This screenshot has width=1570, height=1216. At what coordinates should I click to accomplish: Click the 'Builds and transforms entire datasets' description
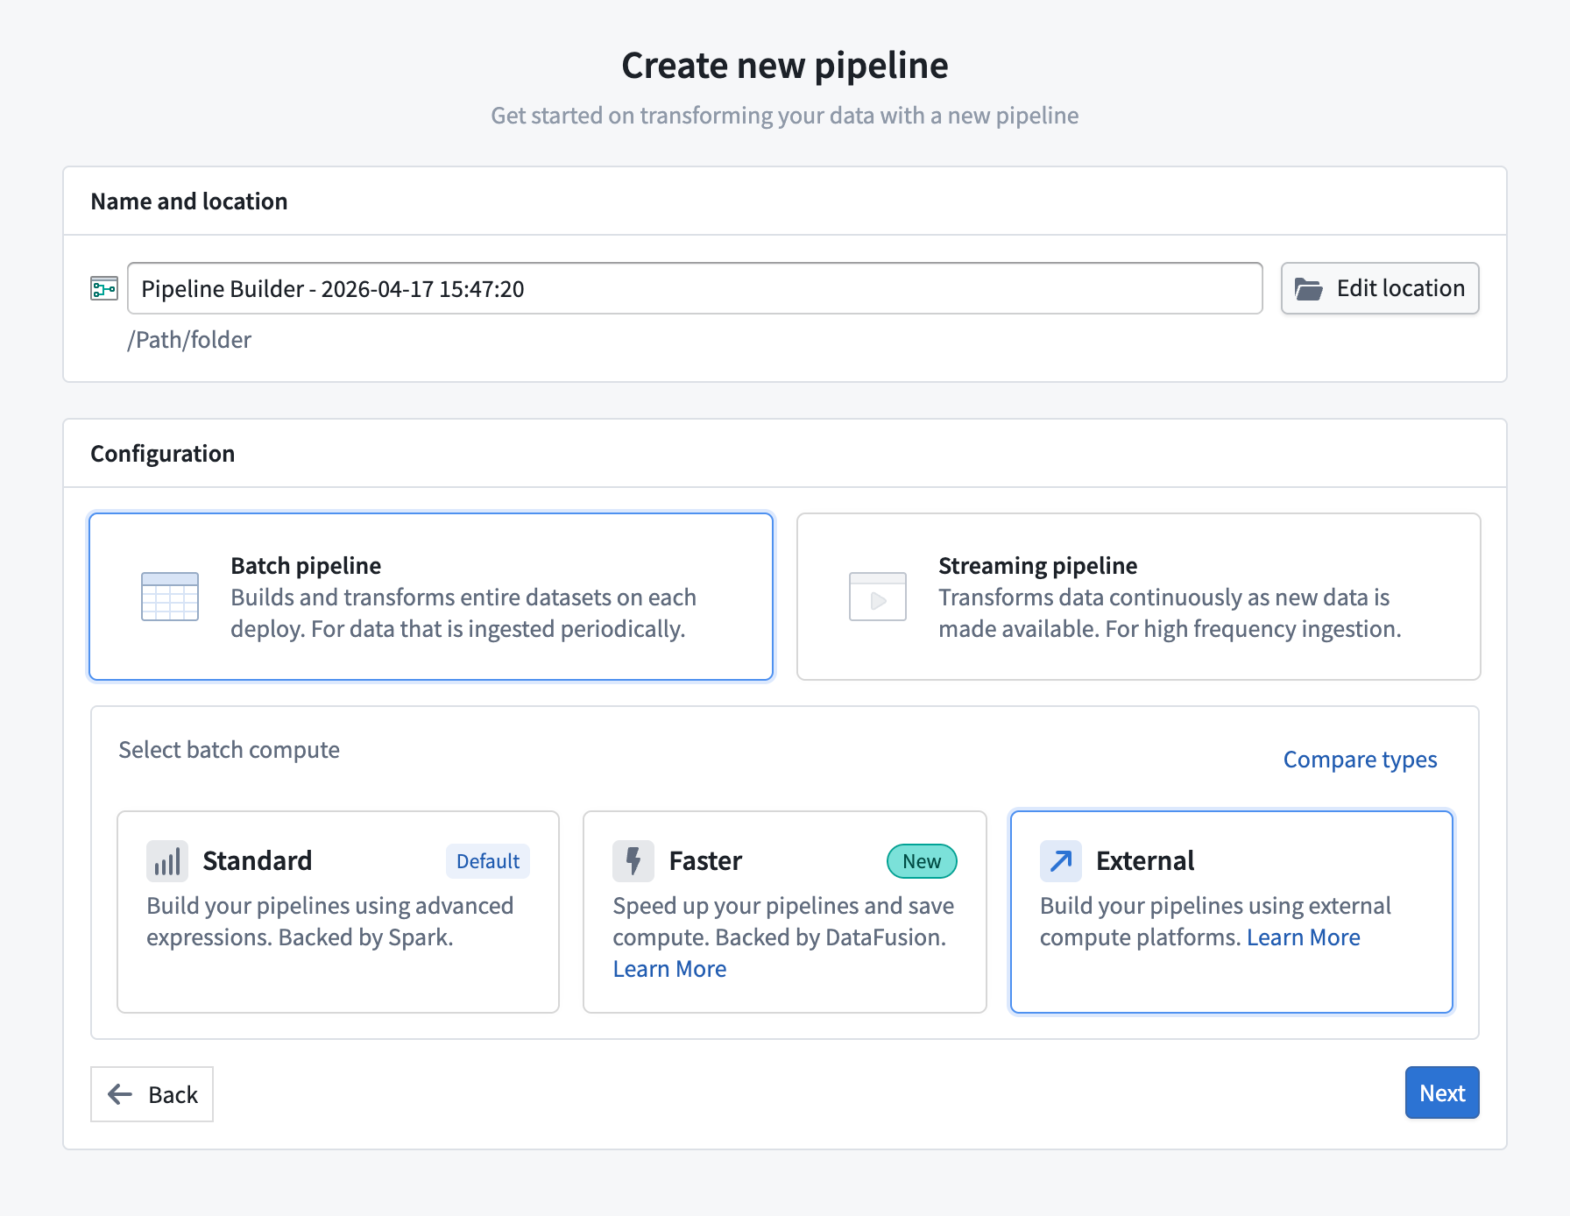click(x=463, y=613)
